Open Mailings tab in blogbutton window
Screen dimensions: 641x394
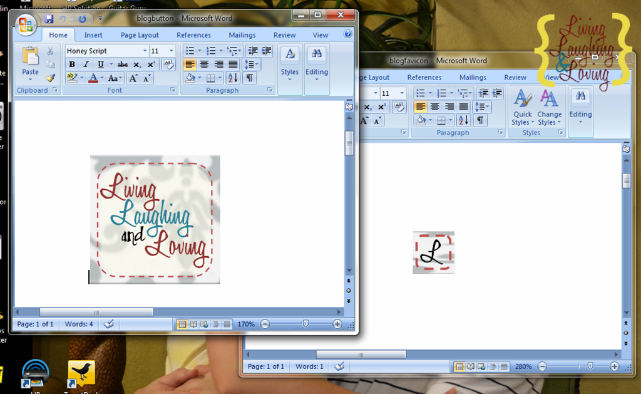point(242,35)
